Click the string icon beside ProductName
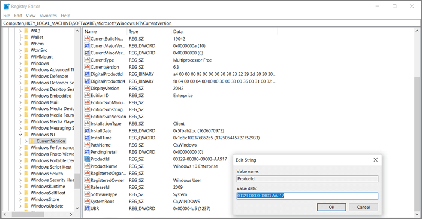 [x=87, y=166]
